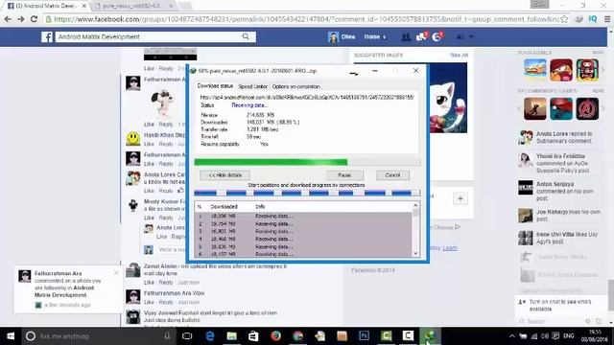Open the Speed Limiter tab
The width and height of the screenshot is (614, 345).
tap(253, 86)
